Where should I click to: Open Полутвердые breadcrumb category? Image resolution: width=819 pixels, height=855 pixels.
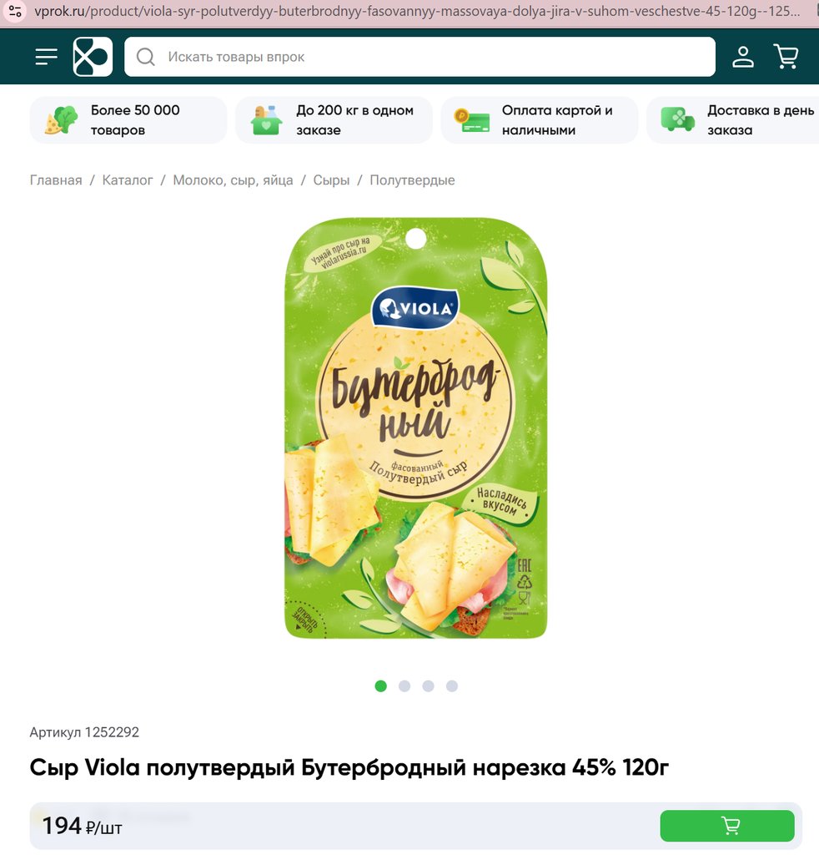click(412, 180)
